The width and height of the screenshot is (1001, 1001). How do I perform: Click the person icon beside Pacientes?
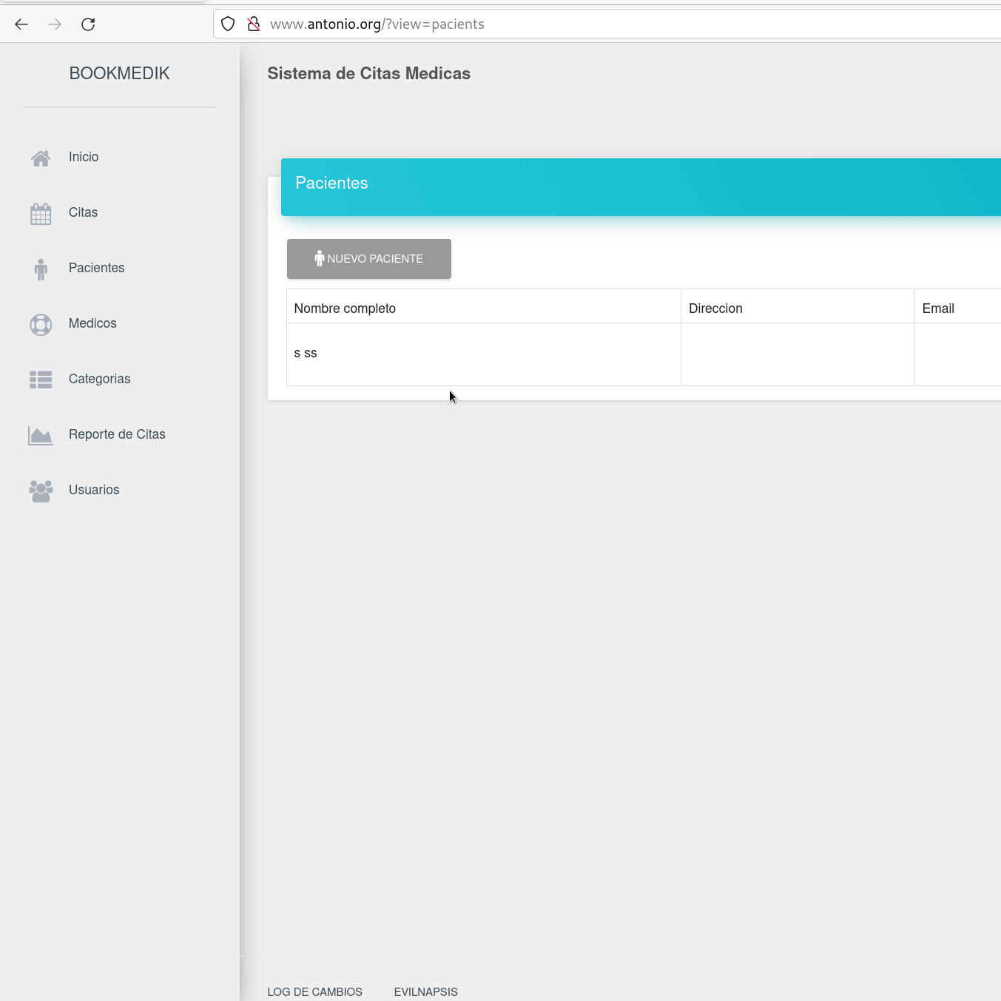41,269
